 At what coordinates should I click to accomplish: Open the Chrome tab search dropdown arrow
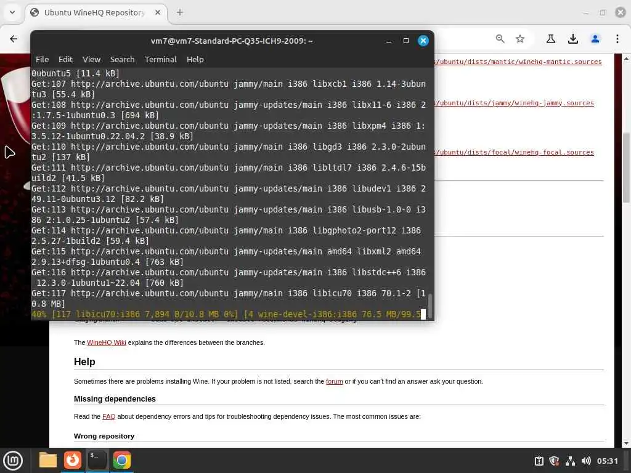coord(12,12)
